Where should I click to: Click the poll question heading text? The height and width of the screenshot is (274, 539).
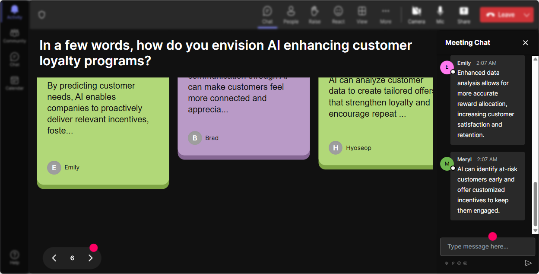[x=225, y=53]
